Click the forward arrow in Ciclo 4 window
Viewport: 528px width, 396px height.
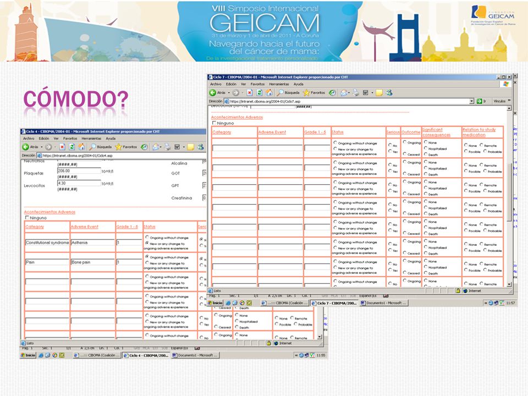point(48,147)
